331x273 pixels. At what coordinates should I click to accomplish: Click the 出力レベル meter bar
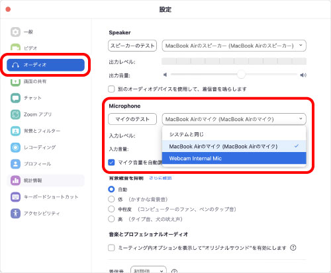coord(234,61)
